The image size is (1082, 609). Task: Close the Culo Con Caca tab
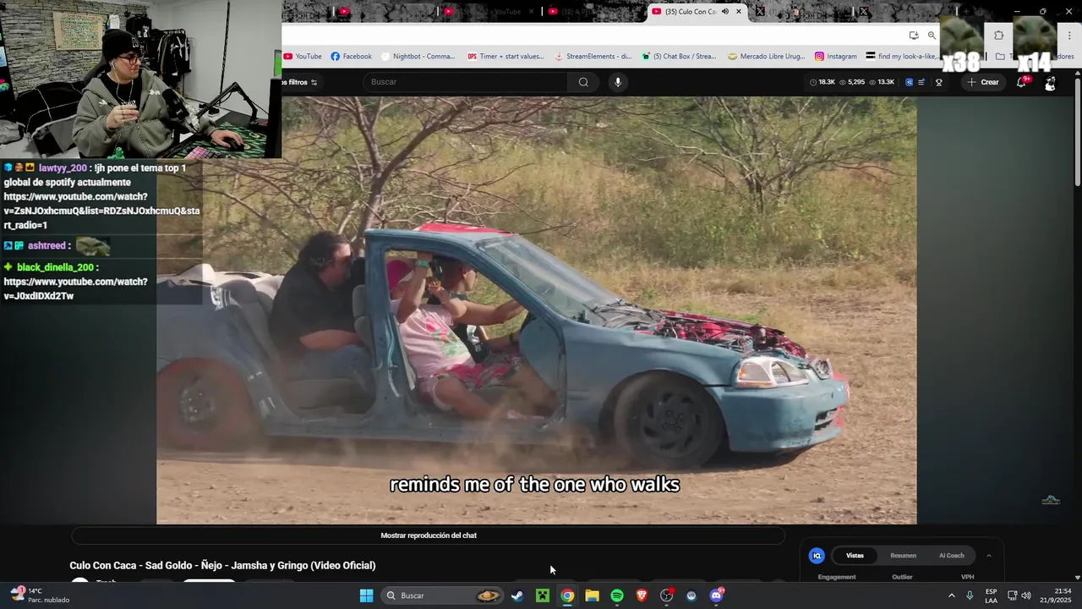tap(739, 12)
